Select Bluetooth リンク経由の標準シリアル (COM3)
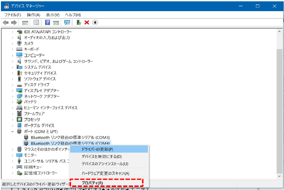 tap(71, 137)
